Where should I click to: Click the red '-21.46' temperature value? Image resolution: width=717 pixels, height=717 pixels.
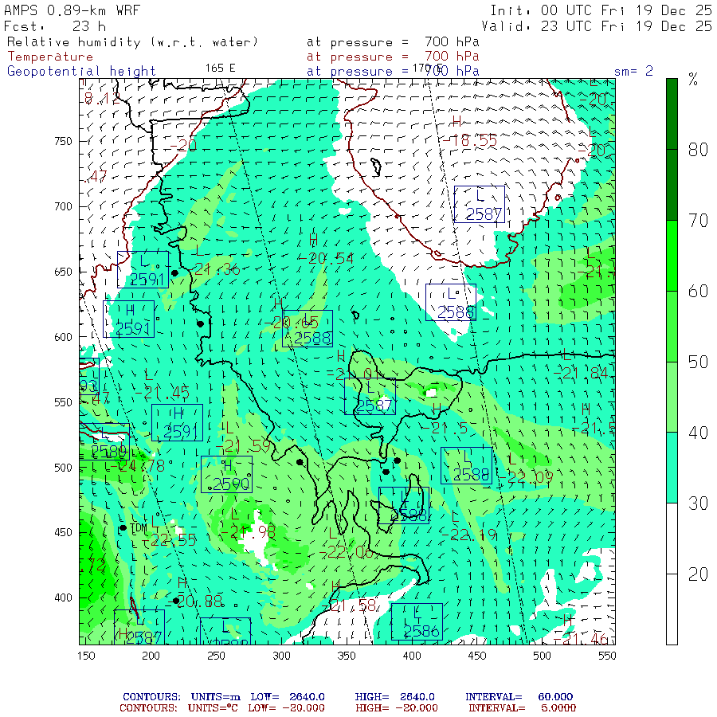581,639
